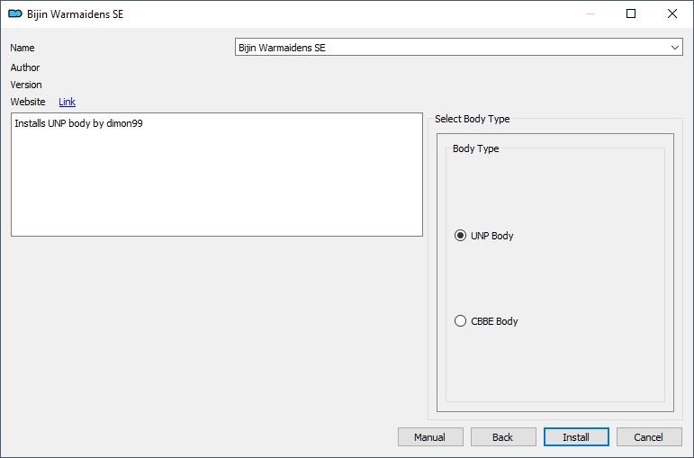Screen dimensions: 694x458
Task: Click the Mod Organizer icon in title bar
Action: coord(15,14)
